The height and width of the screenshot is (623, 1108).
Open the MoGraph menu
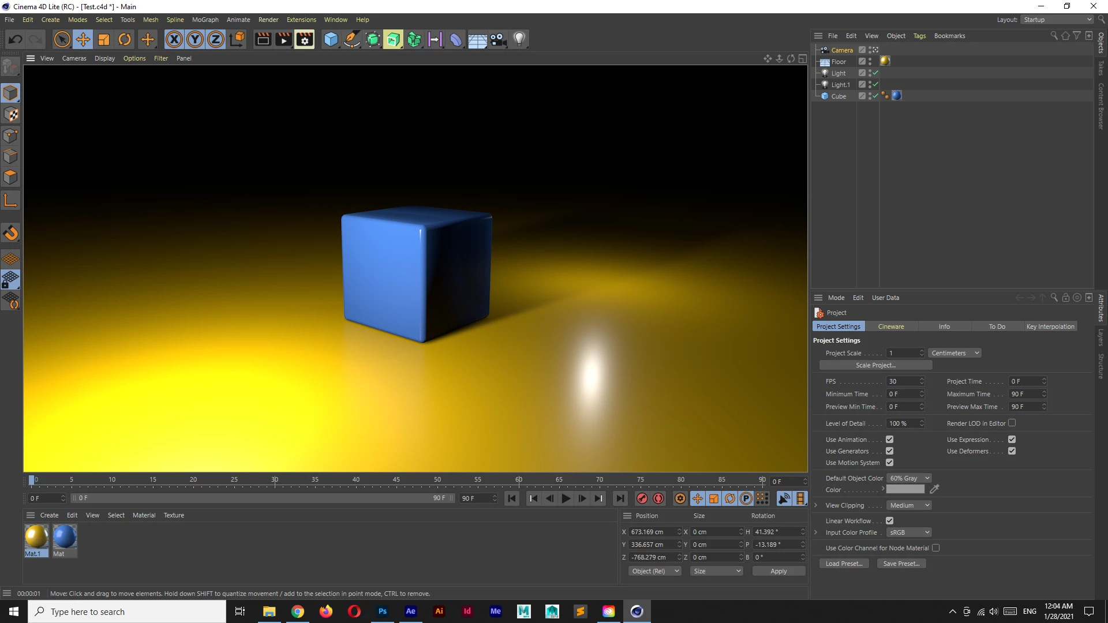click(x=205, y=20)
